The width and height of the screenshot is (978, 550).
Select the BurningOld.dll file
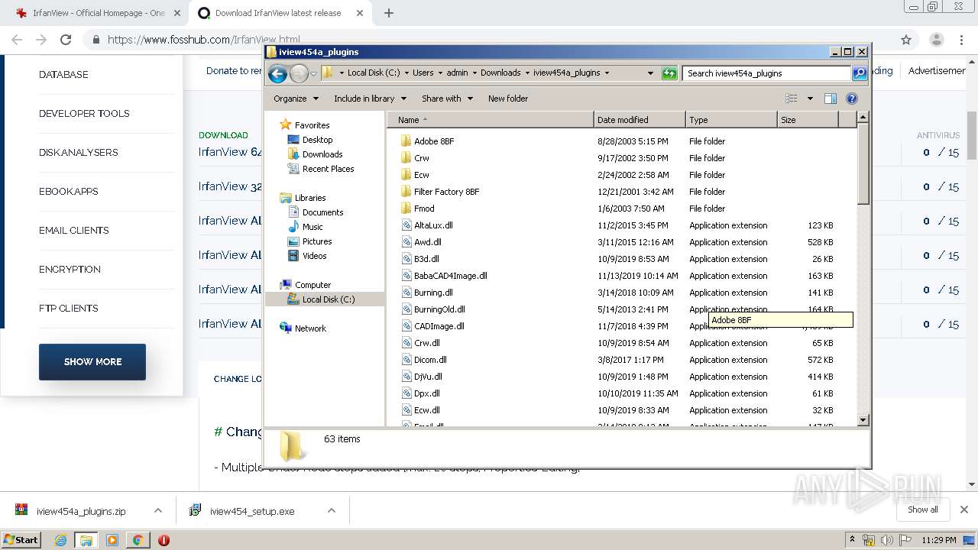coord(439,309)
